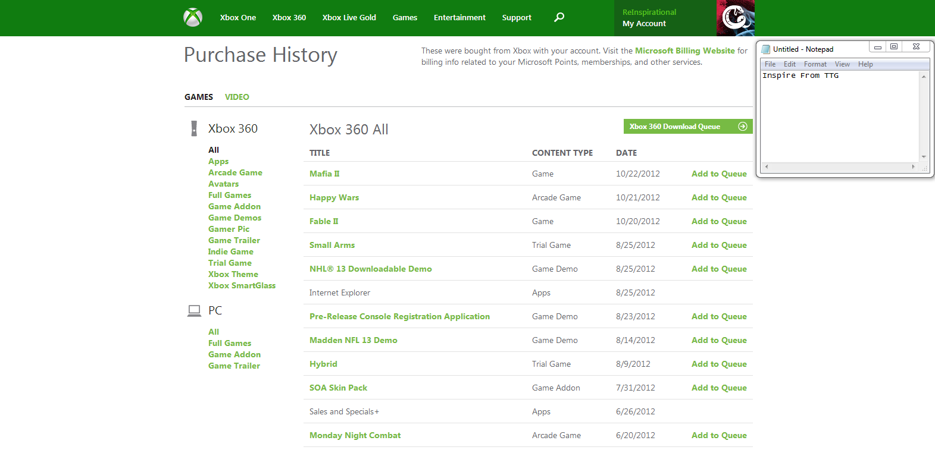Click Notepad horizontal scrollbar right arrow
Viewport: 935px width, 453px height.
click(914, 167)
